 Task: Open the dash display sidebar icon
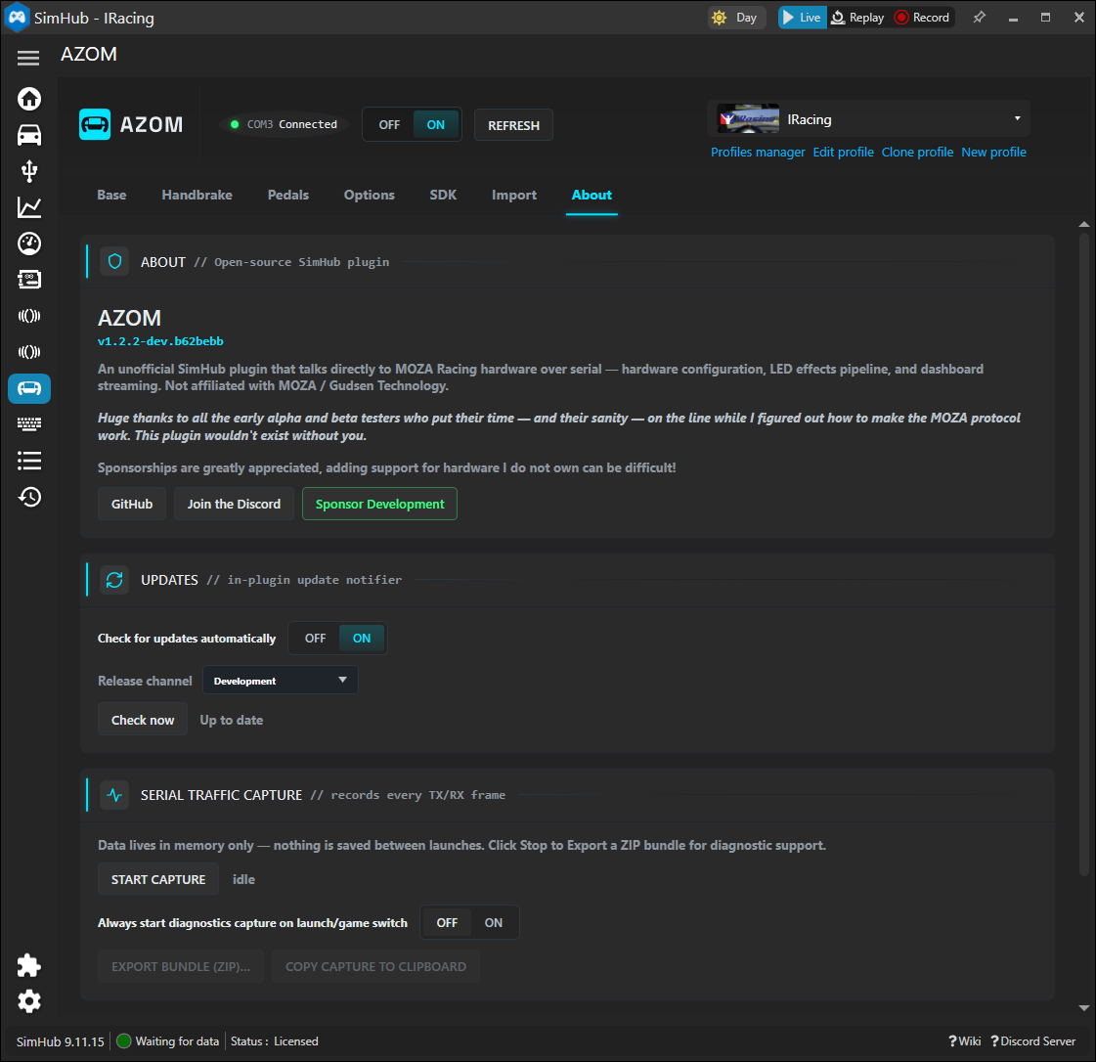(x=28, y=280)
